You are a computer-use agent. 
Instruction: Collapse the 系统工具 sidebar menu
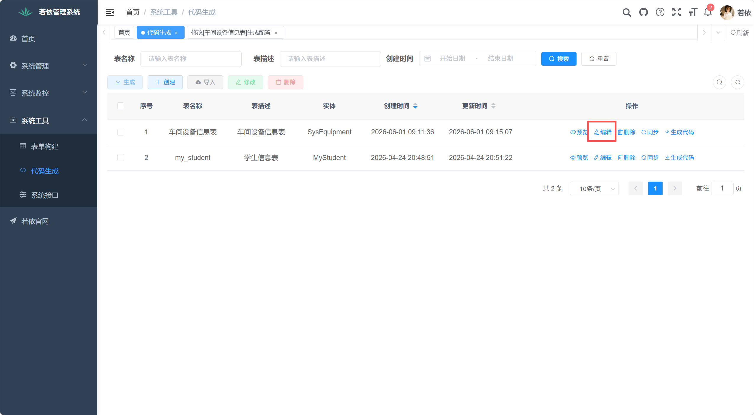(x=49, y=120)
